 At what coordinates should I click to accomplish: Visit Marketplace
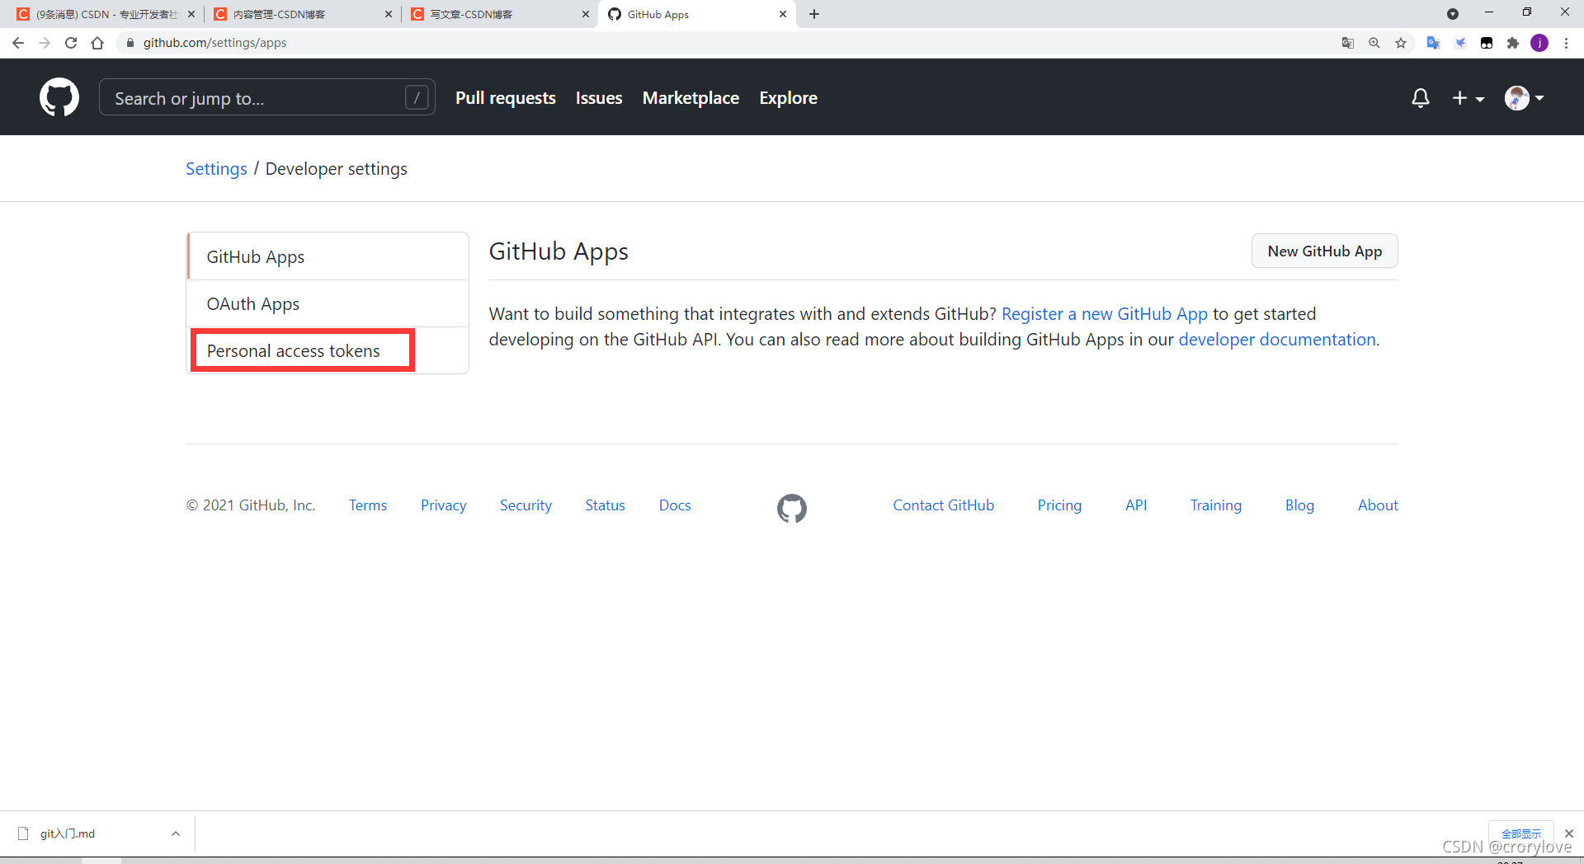[x=691, y=98]
